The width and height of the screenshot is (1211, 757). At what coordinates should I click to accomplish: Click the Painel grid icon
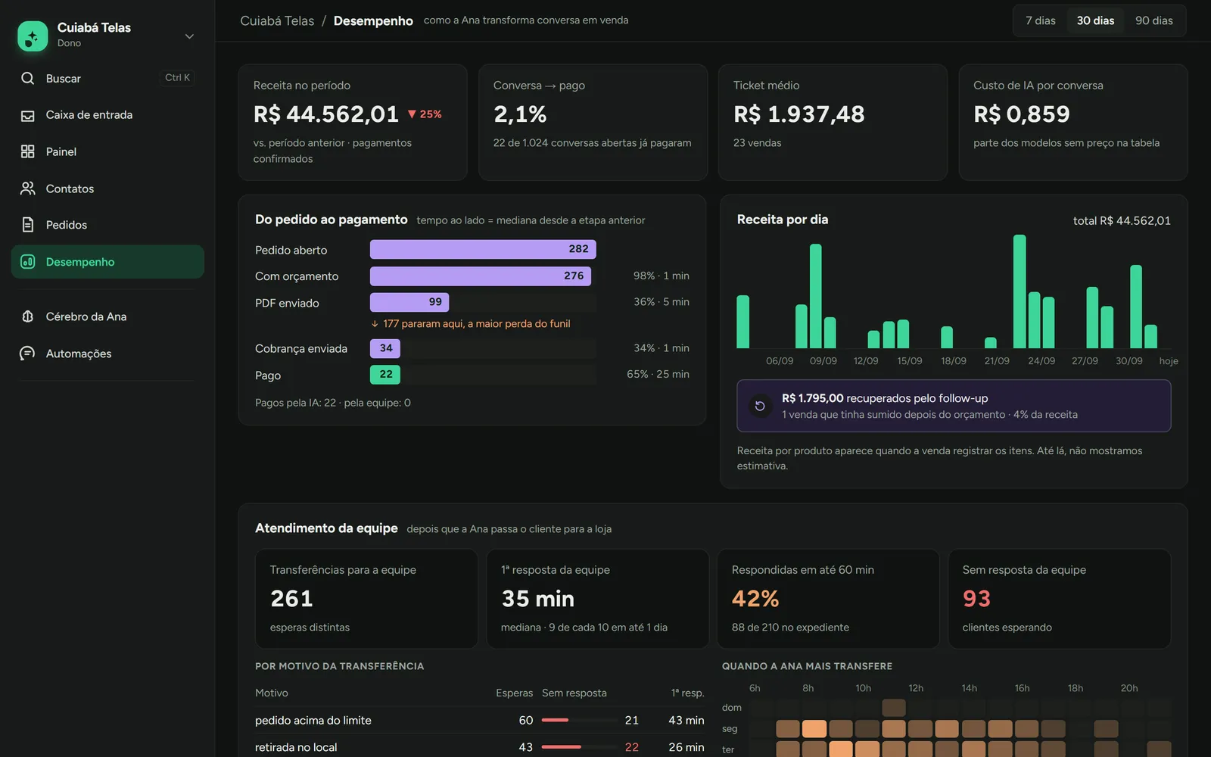coord(28,151)
